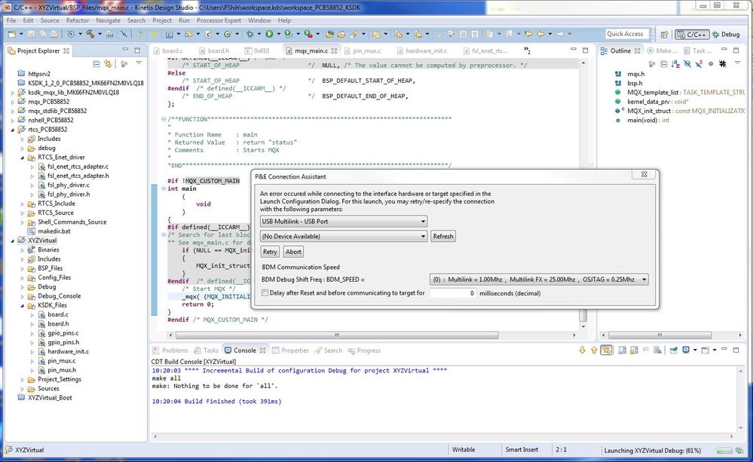Click the Build hammer toolbar icon
753x462 pixels.
90,34
